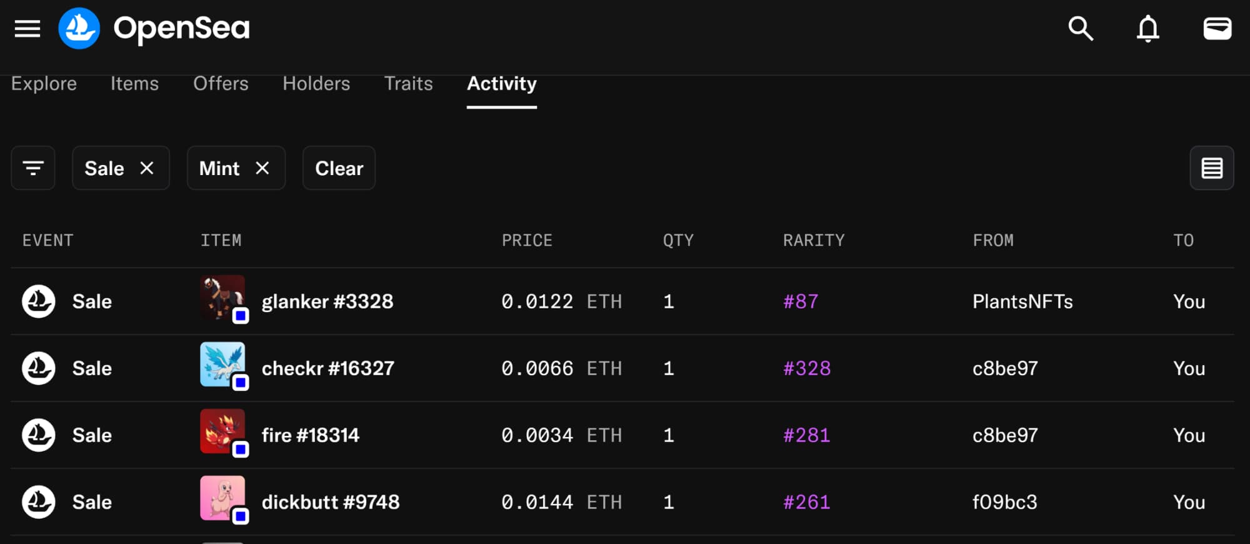Open the wallet icon

click(1217, 28)
